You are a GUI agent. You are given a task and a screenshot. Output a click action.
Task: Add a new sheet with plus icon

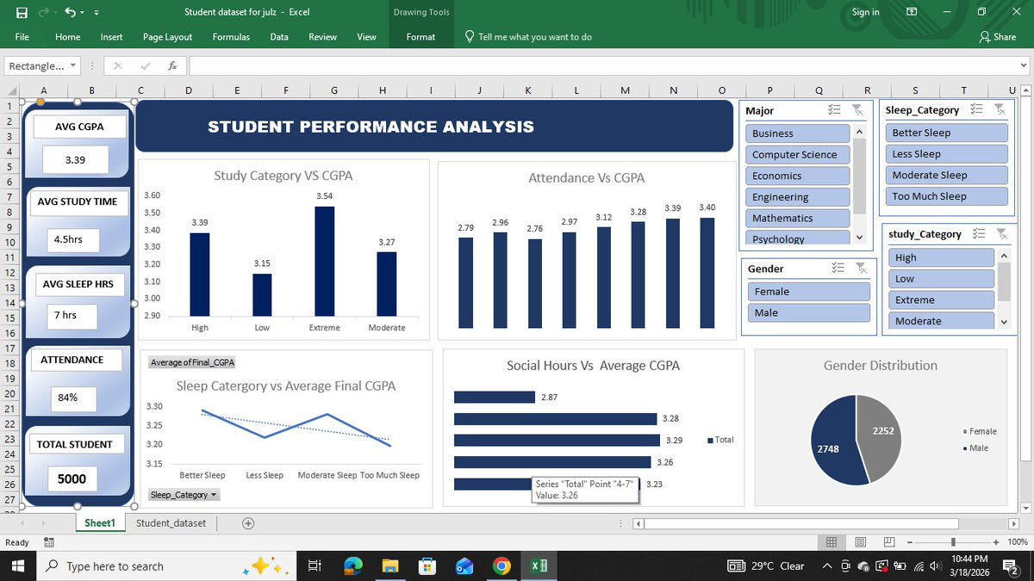(248, 523)
